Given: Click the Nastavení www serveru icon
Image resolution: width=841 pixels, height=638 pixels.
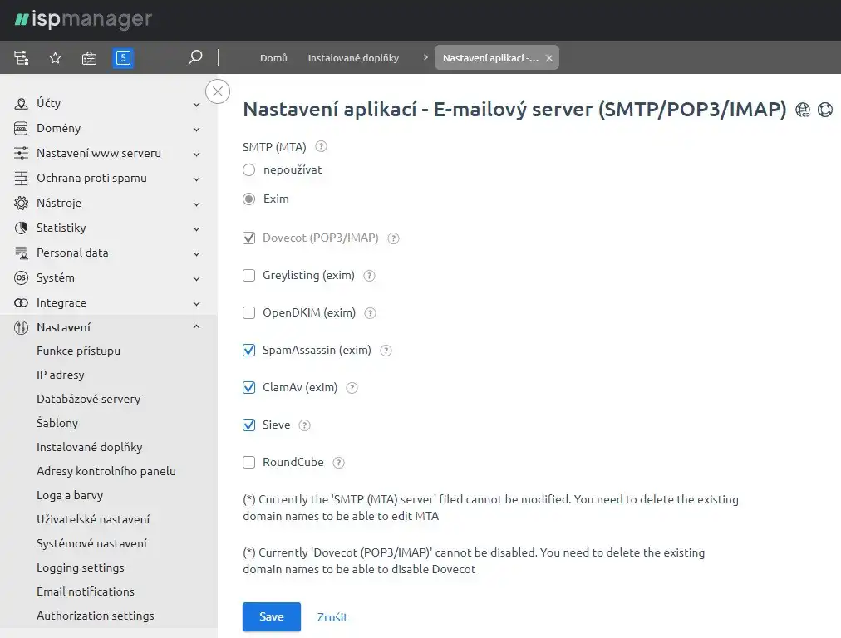Looking at the screenshot, I should coord(21,154).
